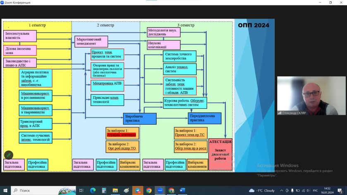Open Google Chrome from the taskbar
The width and height of the screenshot is (347, 195).
(149, 190)
